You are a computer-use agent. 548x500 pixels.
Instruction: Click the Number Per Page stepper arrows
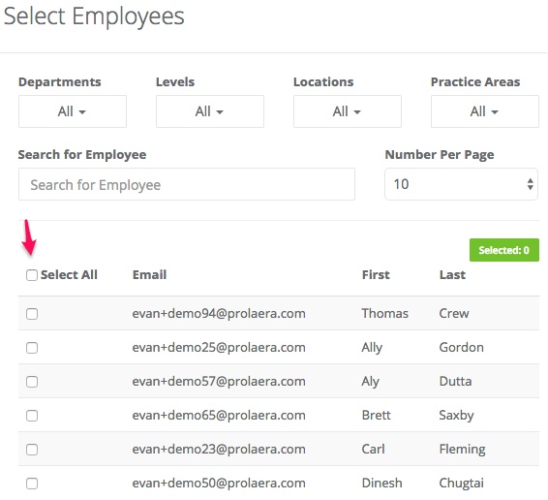(531, 184)
